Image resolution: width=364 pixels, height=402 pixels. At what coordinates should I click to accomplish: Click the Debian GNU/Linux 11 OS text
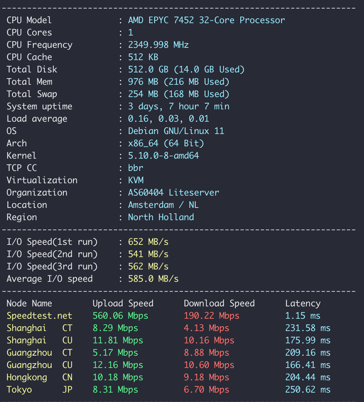(176, 131)
